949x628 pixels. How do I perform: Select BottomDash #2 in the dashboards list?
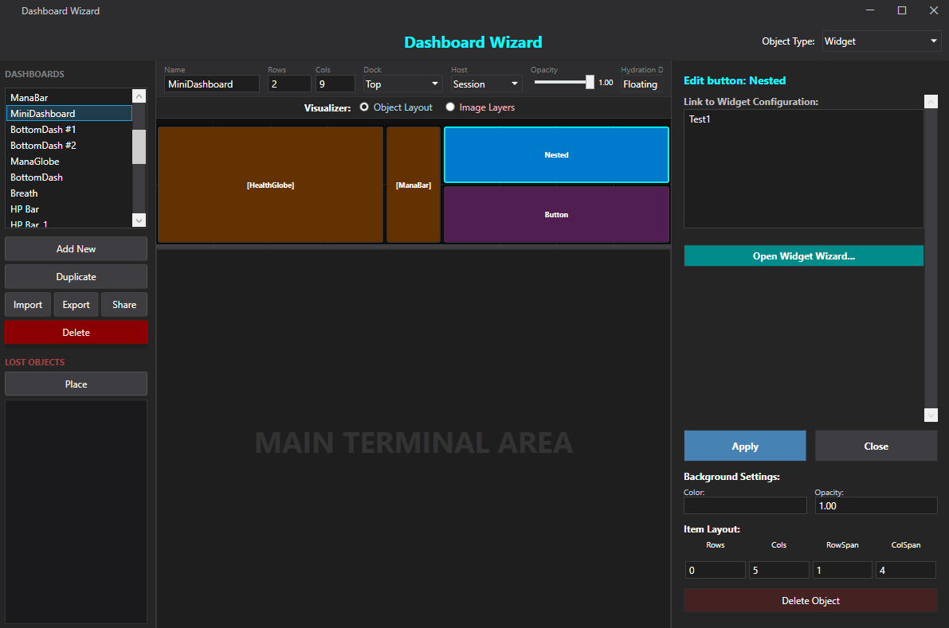coord(69,146)
